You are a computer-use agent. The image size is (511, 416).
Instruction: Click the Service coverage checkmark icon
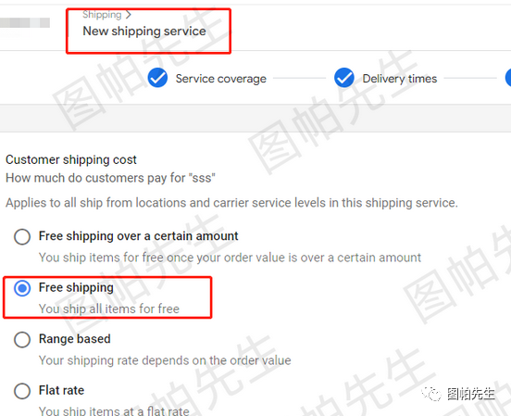click(157, 78)
